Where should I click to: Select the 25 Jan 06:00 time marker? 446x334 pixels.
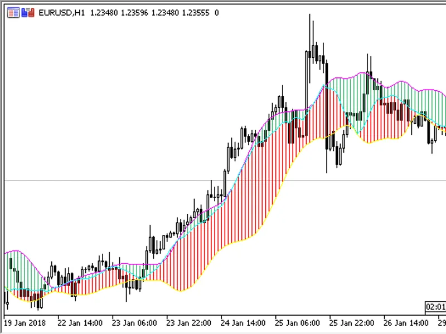pos(297,323)
